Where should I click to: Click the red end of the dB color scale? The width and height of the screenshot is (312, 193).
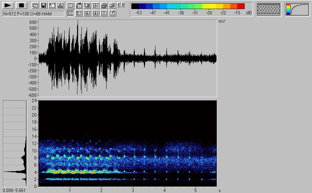pyautogui.click(x=241, y=6)
